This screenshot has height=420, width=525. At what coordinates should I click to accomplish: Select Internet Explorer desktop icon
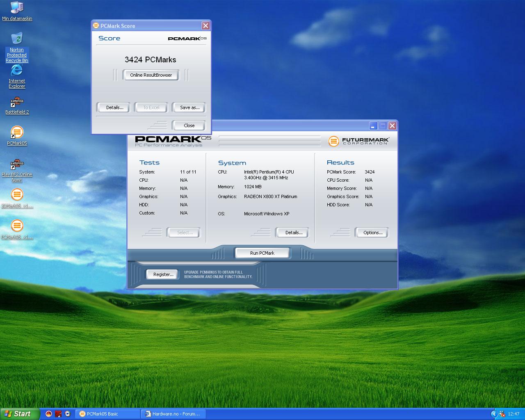click(17, 76)
